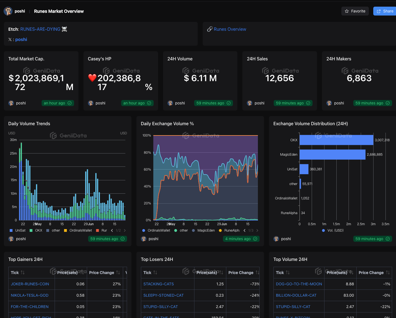Go to previous legend page in Daily Exchange Volume %
Image resolution: width=396 pixels, height=318 pixels.
pyautogui.click(x=244, y=230)
